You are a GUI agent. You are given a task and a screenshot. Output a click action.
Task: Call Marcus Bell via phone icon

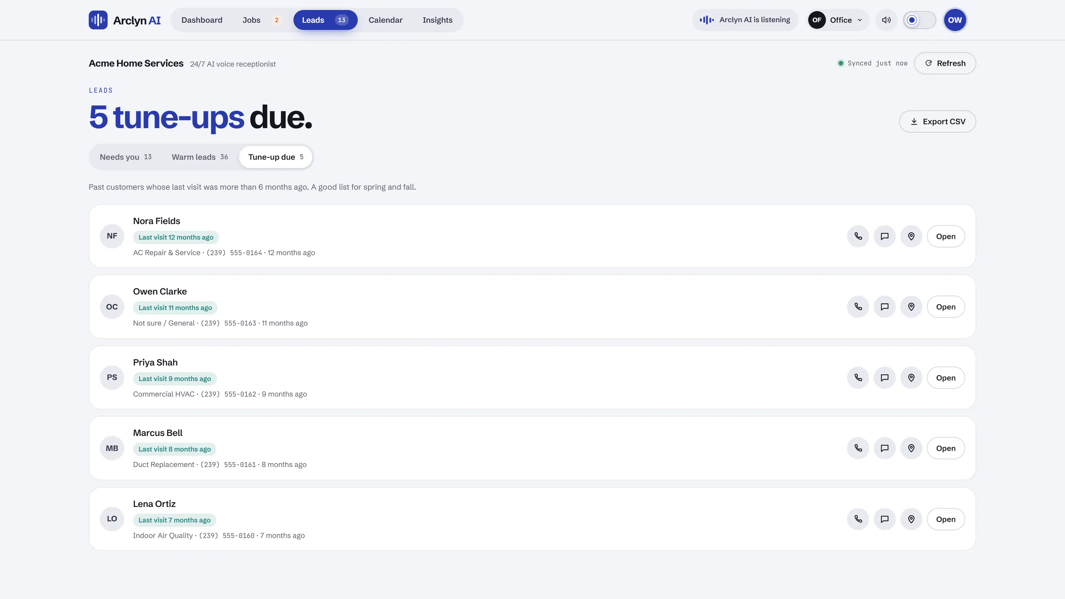(x=858, y=448)
